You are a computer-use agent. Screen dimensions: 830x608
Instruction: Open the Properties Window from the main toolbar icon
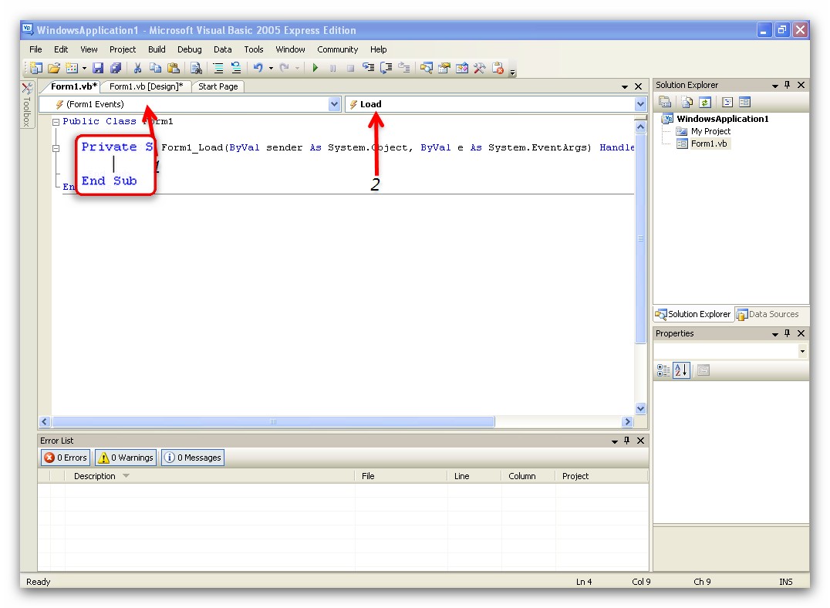point(444,68)
